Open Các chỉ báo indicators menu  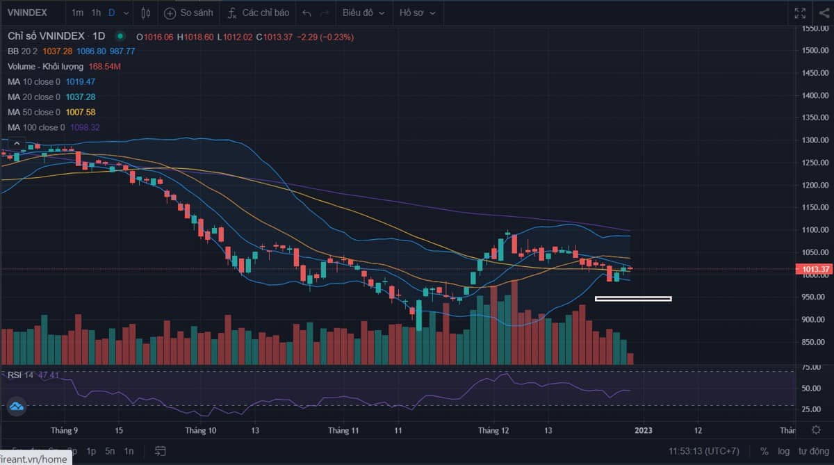258,13
